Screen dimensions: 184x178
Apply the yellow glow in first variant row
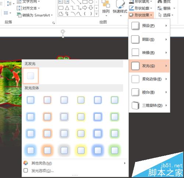[81, 100]
